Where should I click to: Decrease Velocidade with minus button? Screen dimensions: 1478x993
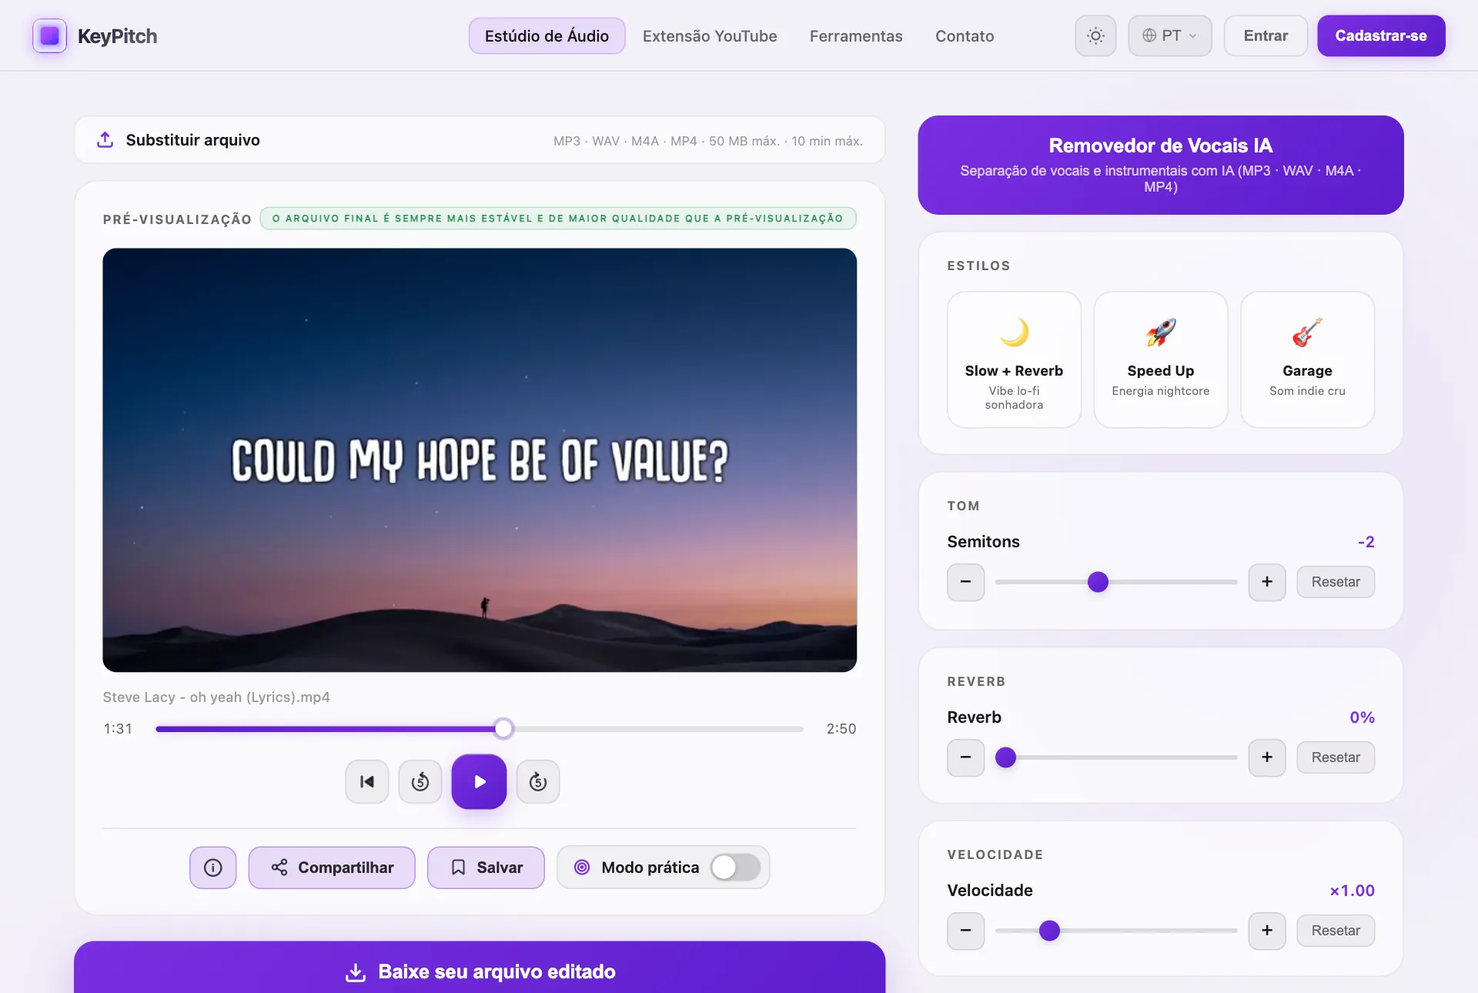(x=965, y=931)
